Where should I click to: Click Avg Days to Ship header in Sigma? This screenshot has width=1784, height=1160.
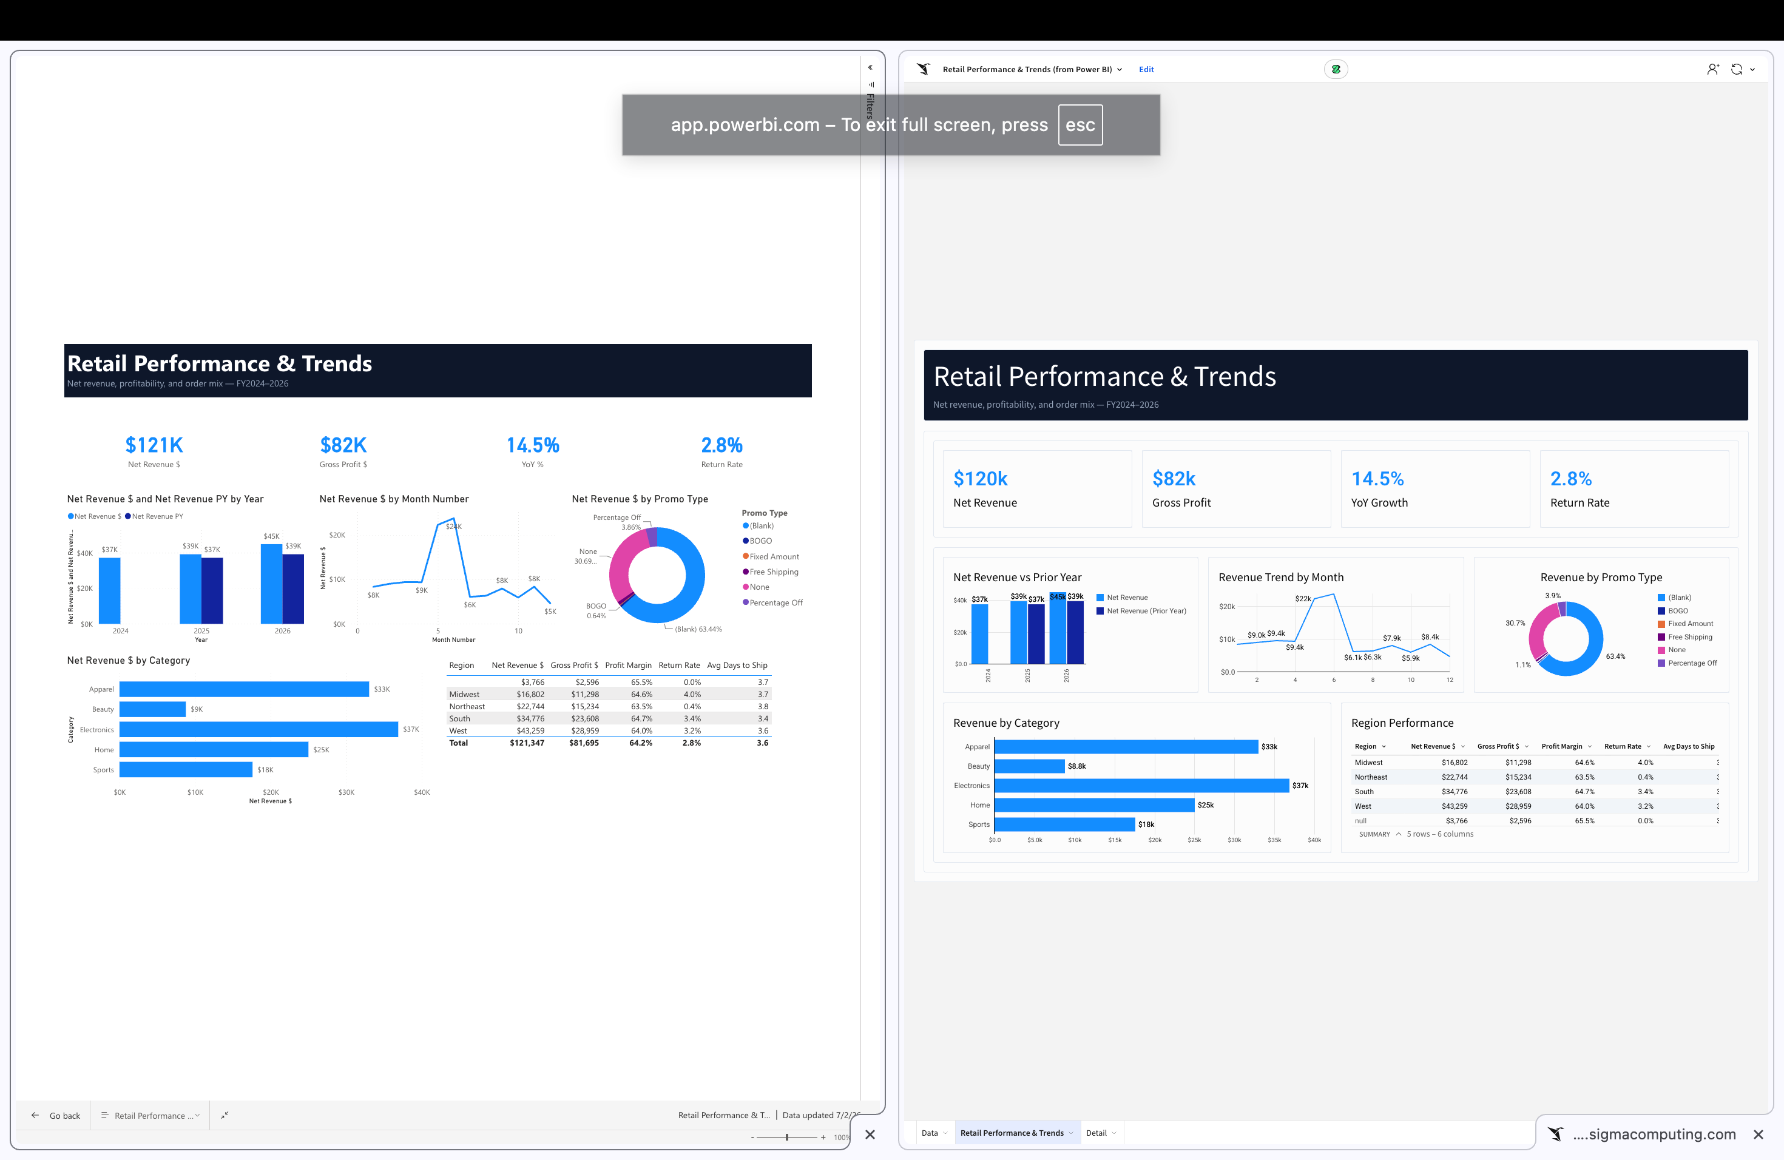pyautogui.click(x=1688, y=746)
